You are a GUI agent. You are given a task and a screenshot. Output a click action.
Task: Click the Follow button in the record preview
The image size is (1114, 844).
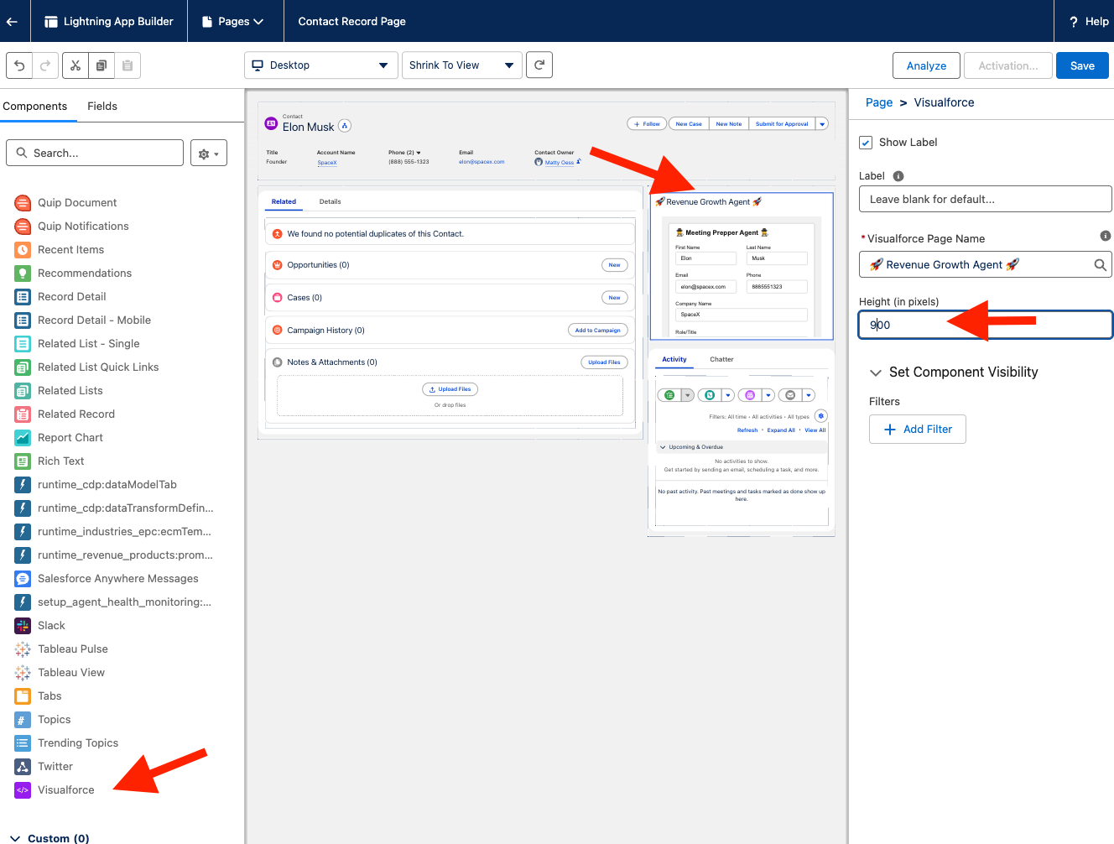(646, 122)
